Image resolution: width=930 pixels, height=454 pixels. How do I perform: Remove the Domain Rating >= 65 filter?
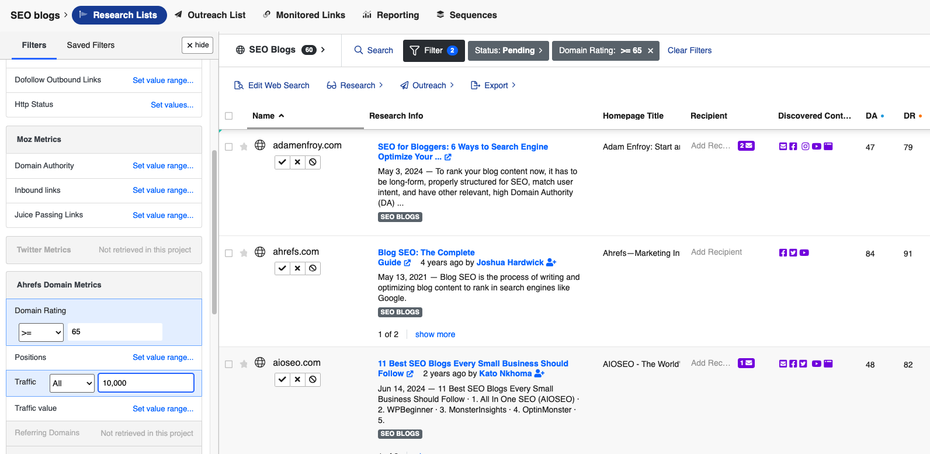(x=650, y=51)
